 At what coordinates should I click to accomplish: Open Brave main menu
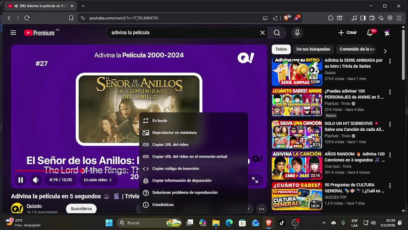(399, 18)
